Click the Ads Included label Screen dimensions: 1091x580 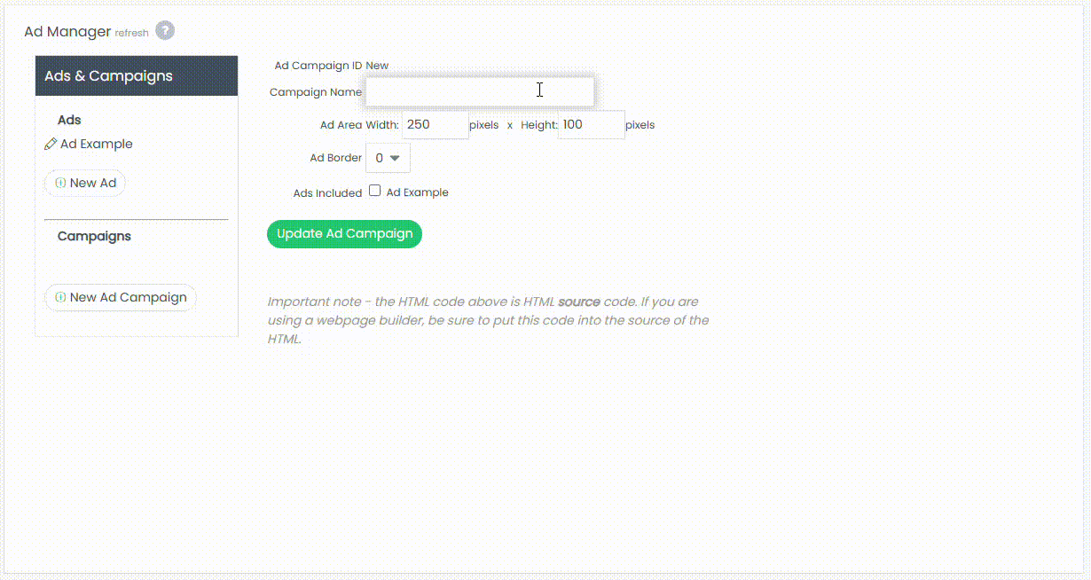[327, 192]
